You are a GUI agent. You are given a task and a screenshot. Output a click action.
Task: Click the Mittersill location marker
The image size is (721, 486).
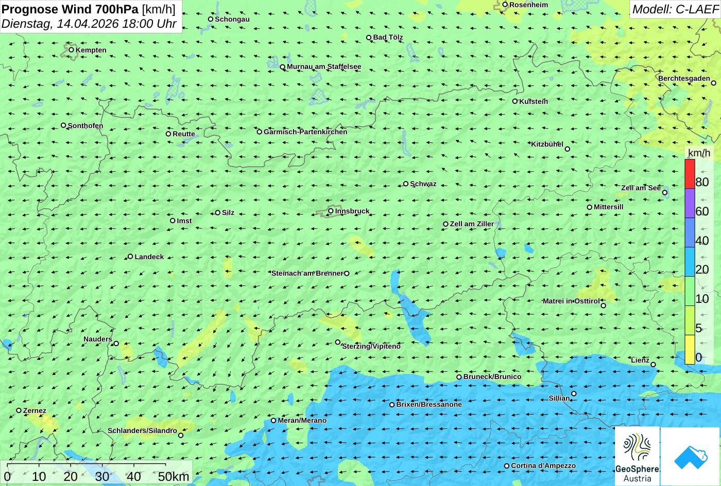[x=590, y=207]
